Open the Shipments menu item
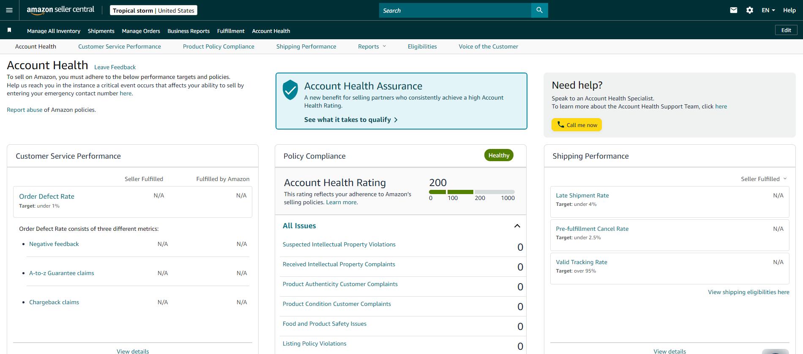The width and height of the screenshot is (803, 354). pos(101,31)
